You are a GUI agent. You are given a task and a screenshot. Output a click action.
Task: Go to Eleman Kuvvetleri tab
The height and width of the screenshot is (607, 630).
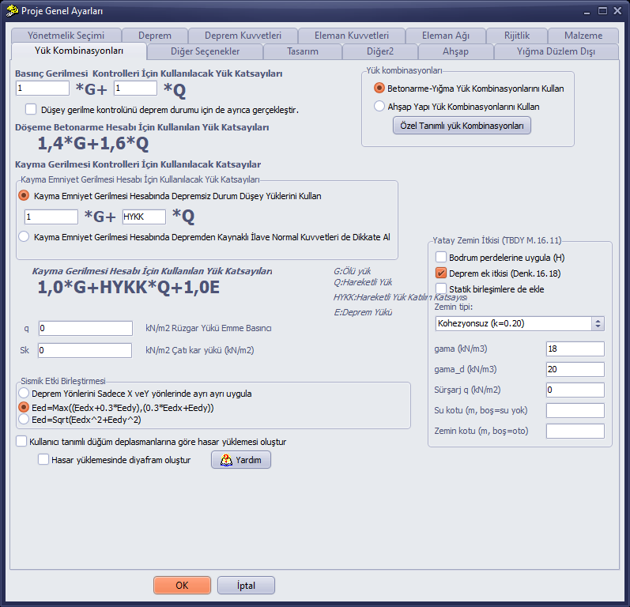coord(352,36)
